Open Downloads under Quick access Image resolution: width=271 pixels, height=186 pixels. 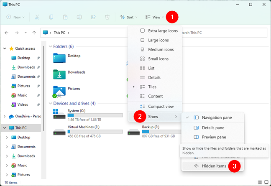coord(26,67)
